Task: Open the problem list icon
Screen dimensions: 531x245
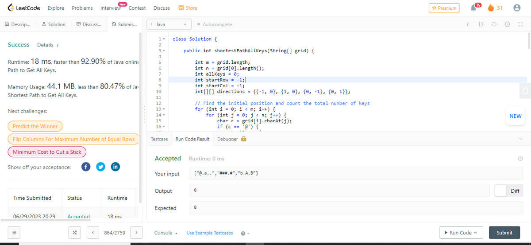Action: 14,233
